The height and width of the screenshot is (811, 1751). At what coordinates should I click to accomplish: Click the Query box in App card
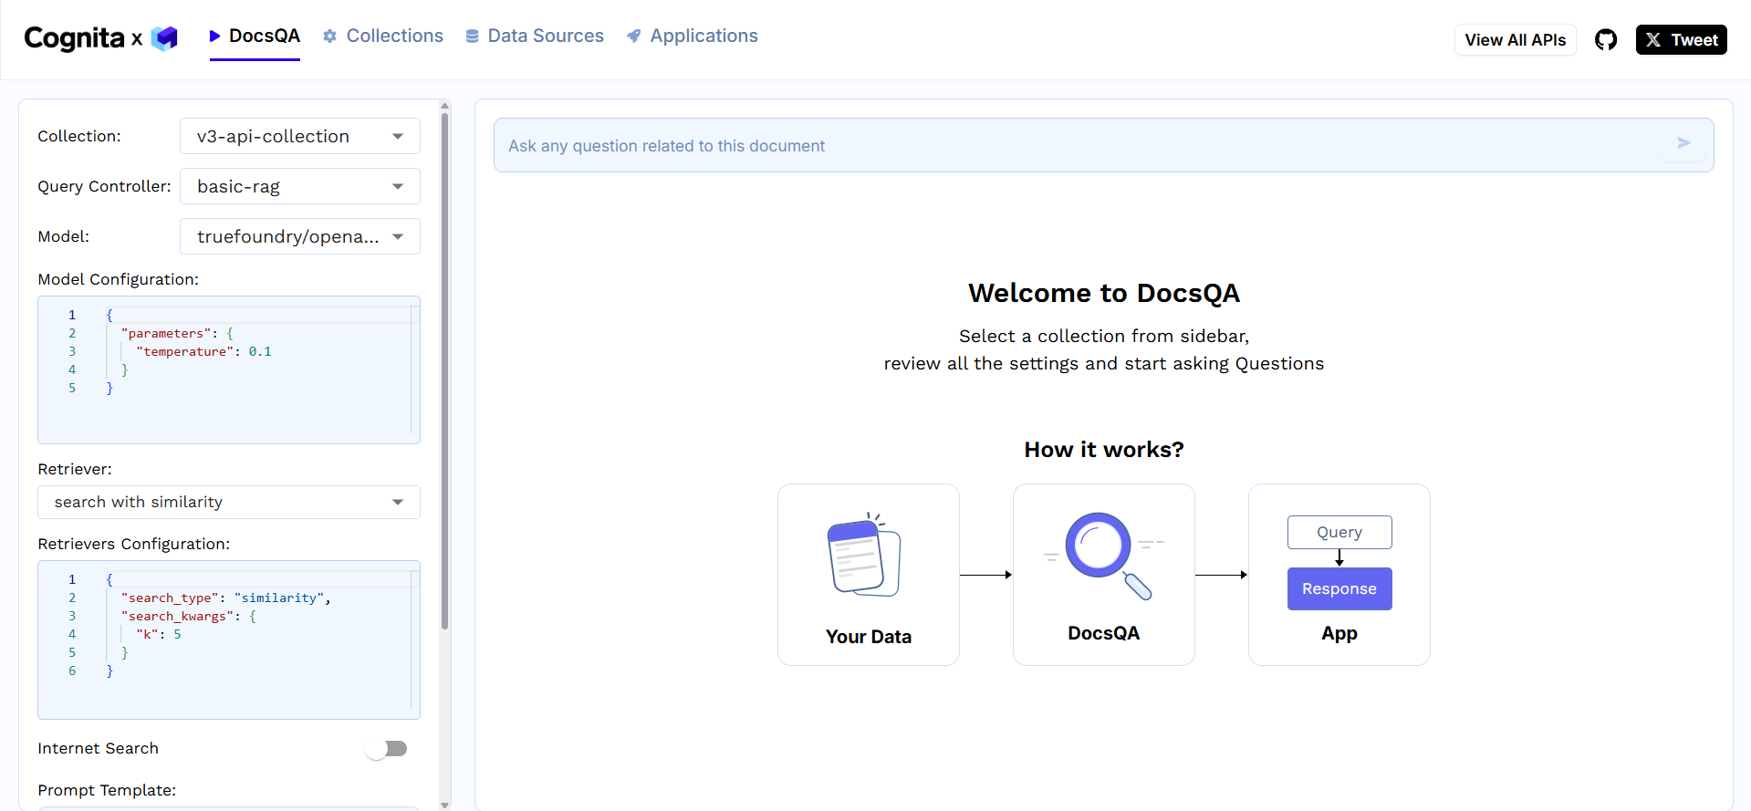[x=1339, y=532]
